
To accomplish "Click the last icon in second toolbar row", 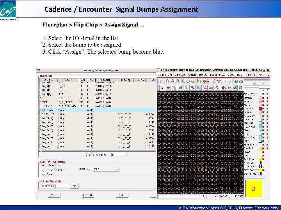I will (240, 87).
